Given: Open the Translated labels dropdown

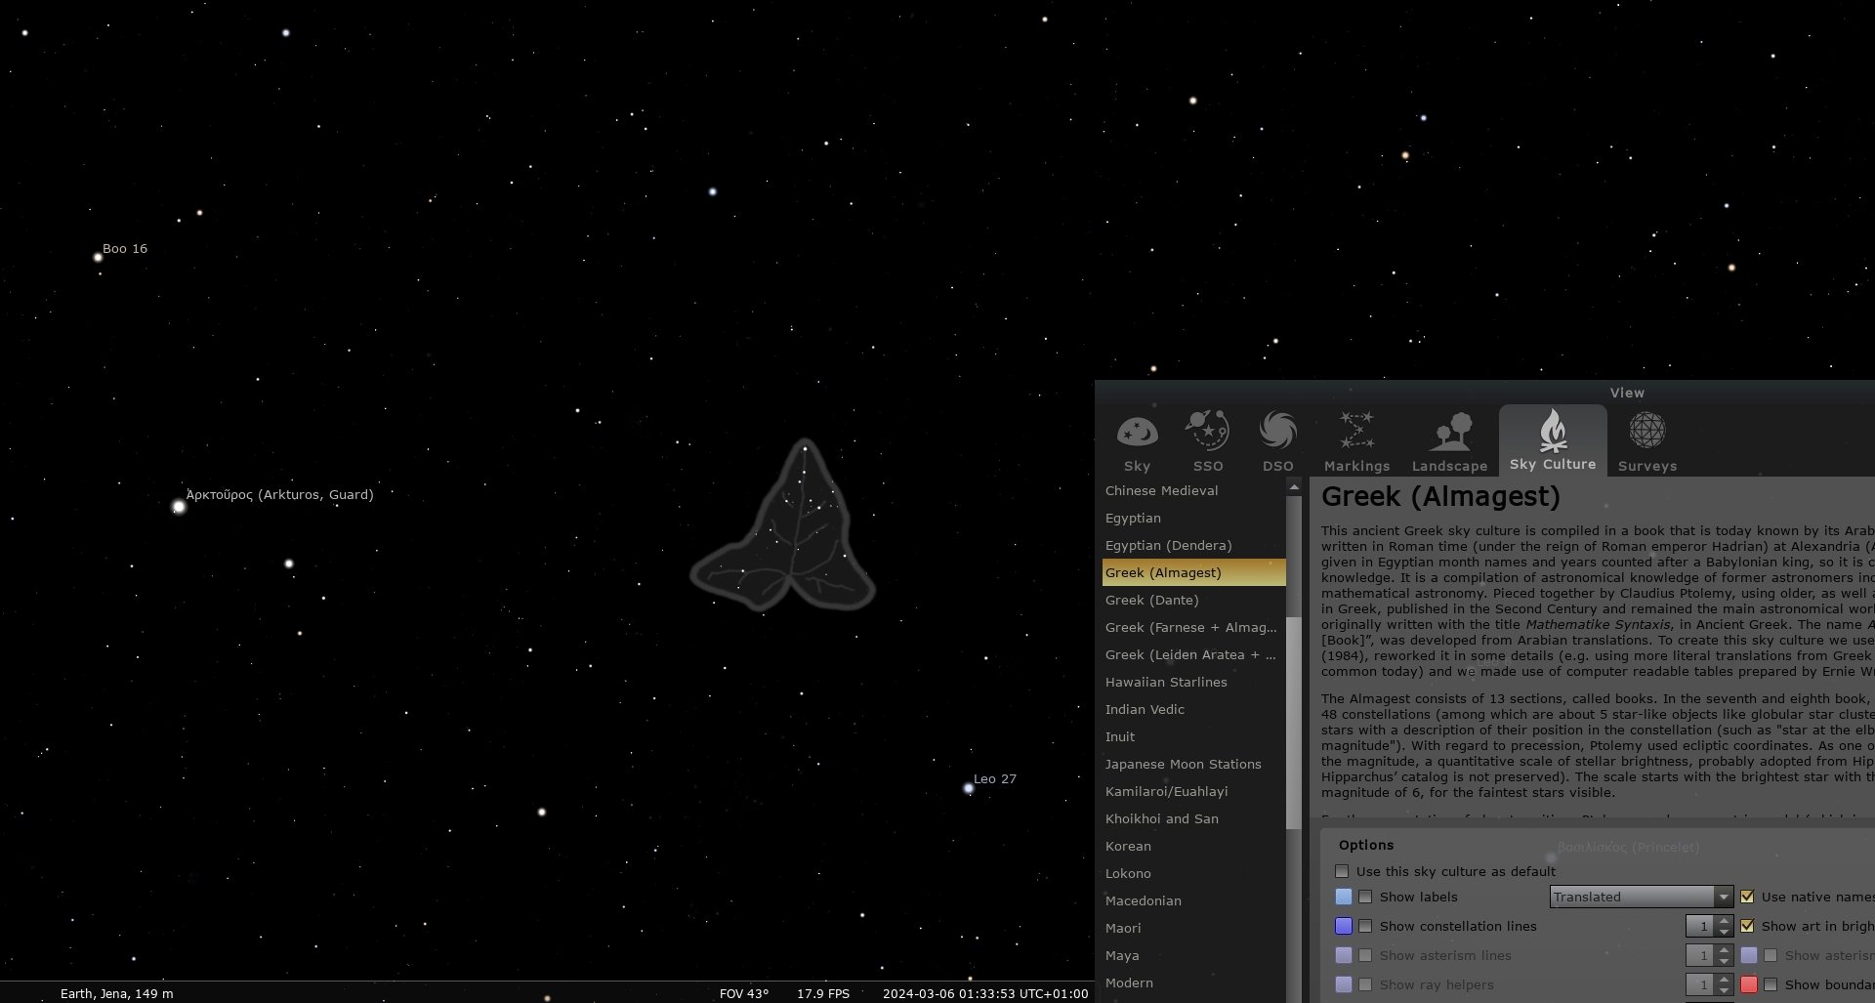Looking at the screenshot, I should tap(1641, 897).
